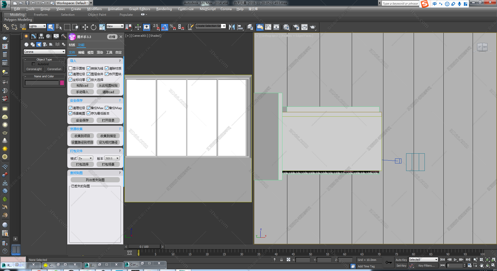The image size is (497, 271).
Task: Enable the AutoGrid checkbox
Action: coord(33,64)
